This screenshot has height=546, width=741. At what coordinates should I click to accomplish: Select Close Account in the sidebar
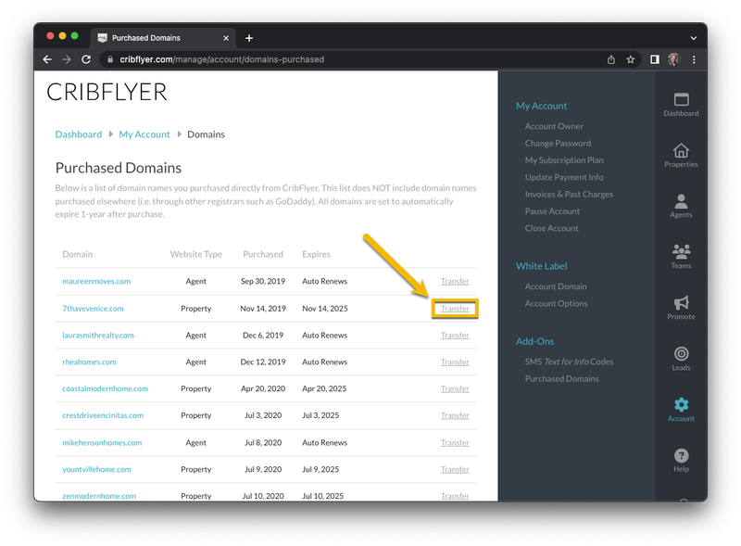[551, 229]
